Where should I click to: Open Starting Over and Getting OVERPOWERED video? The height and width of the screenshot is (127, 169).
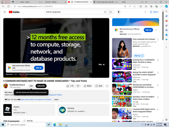coord(122,89)
